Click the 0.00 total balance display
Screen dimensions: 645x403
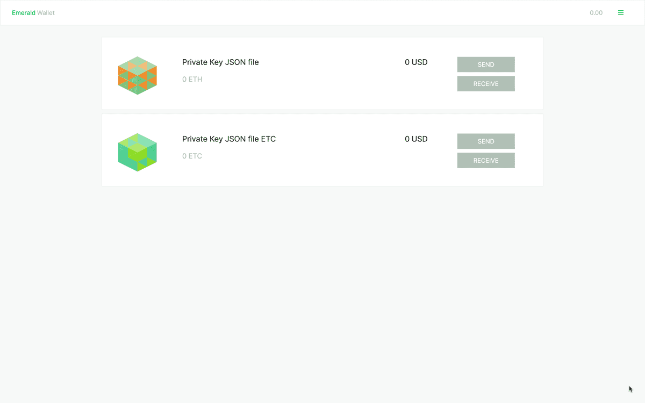tap(596, 12)
